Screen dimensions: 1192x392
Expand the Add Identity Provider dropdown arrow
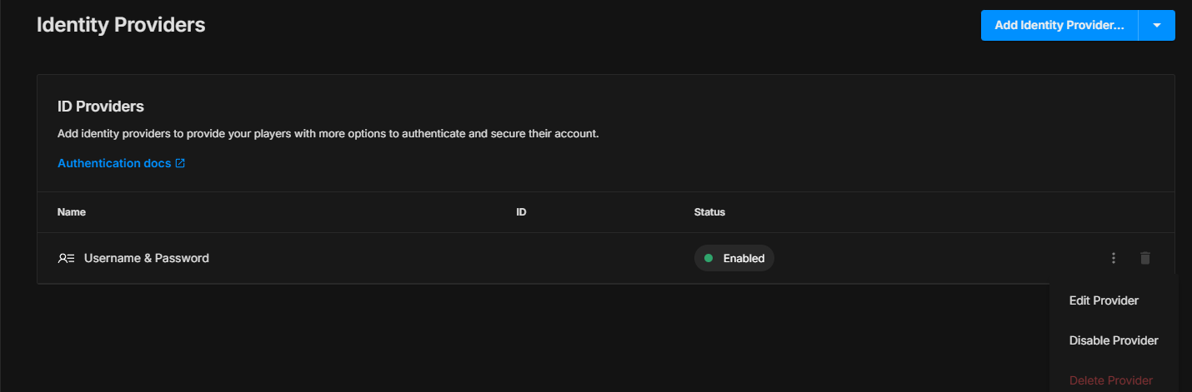1157,26
